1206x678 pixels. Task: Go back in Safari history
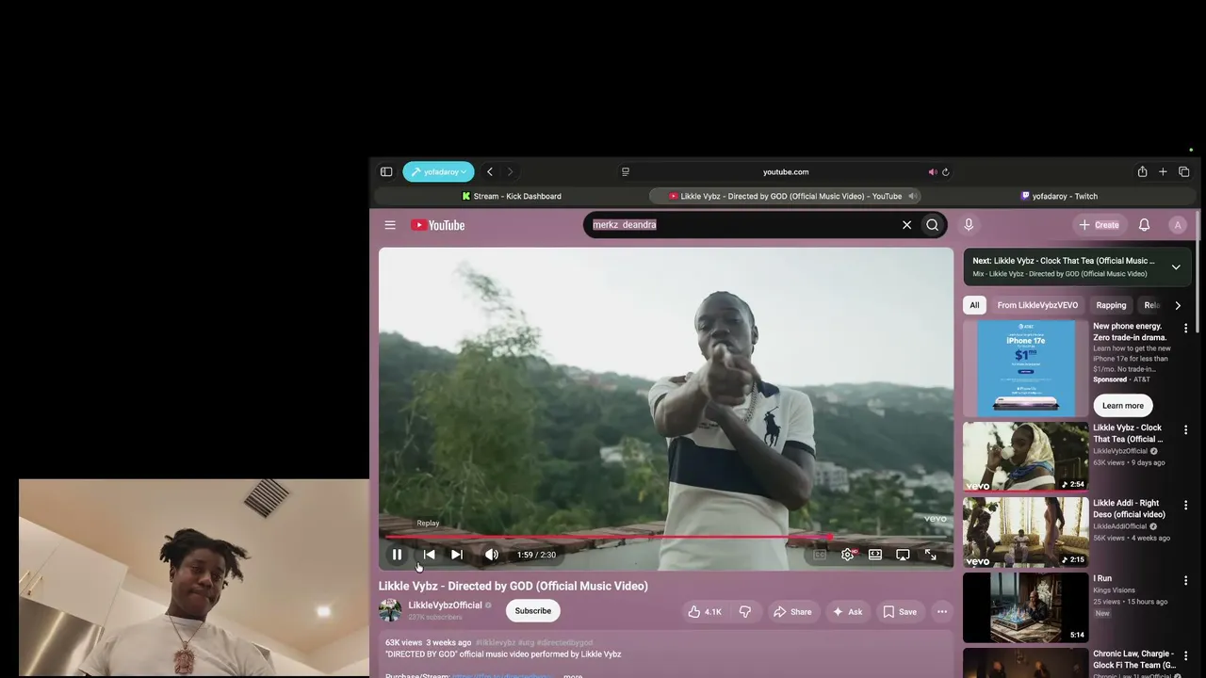click(490, 171)
